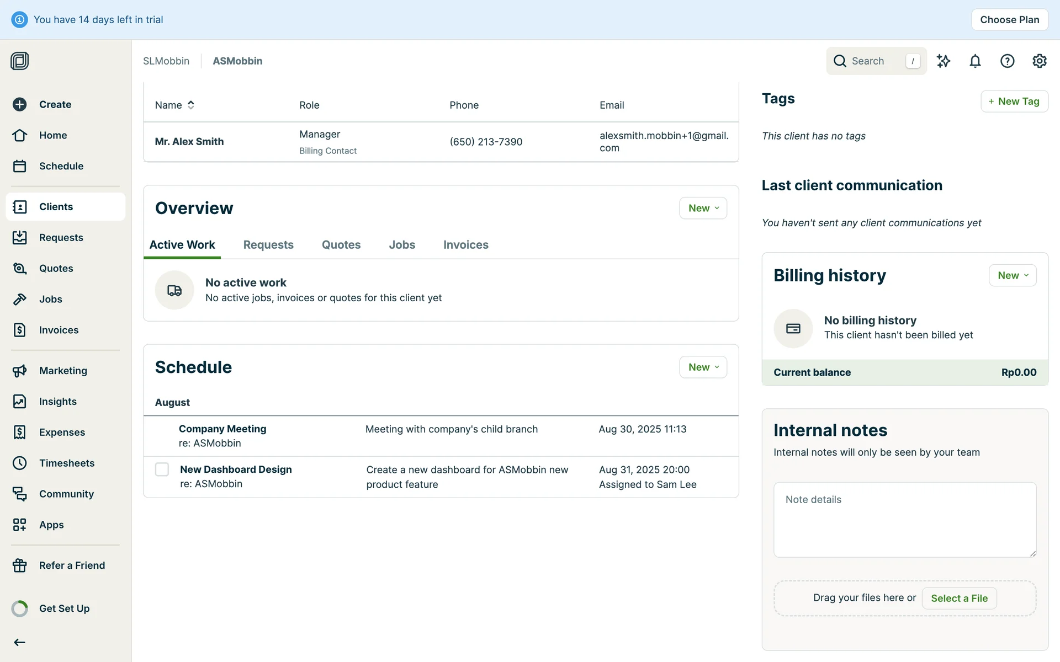Switch to the Quotes tab in Overview
The image size is (1060, 662).
(x=341, y=244)
